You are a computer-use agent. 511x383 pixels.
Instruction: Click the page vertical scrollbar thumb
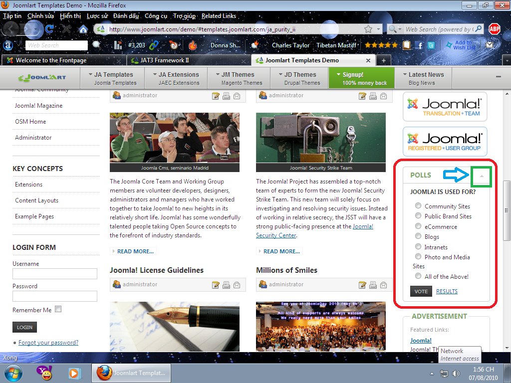point(506,210)
